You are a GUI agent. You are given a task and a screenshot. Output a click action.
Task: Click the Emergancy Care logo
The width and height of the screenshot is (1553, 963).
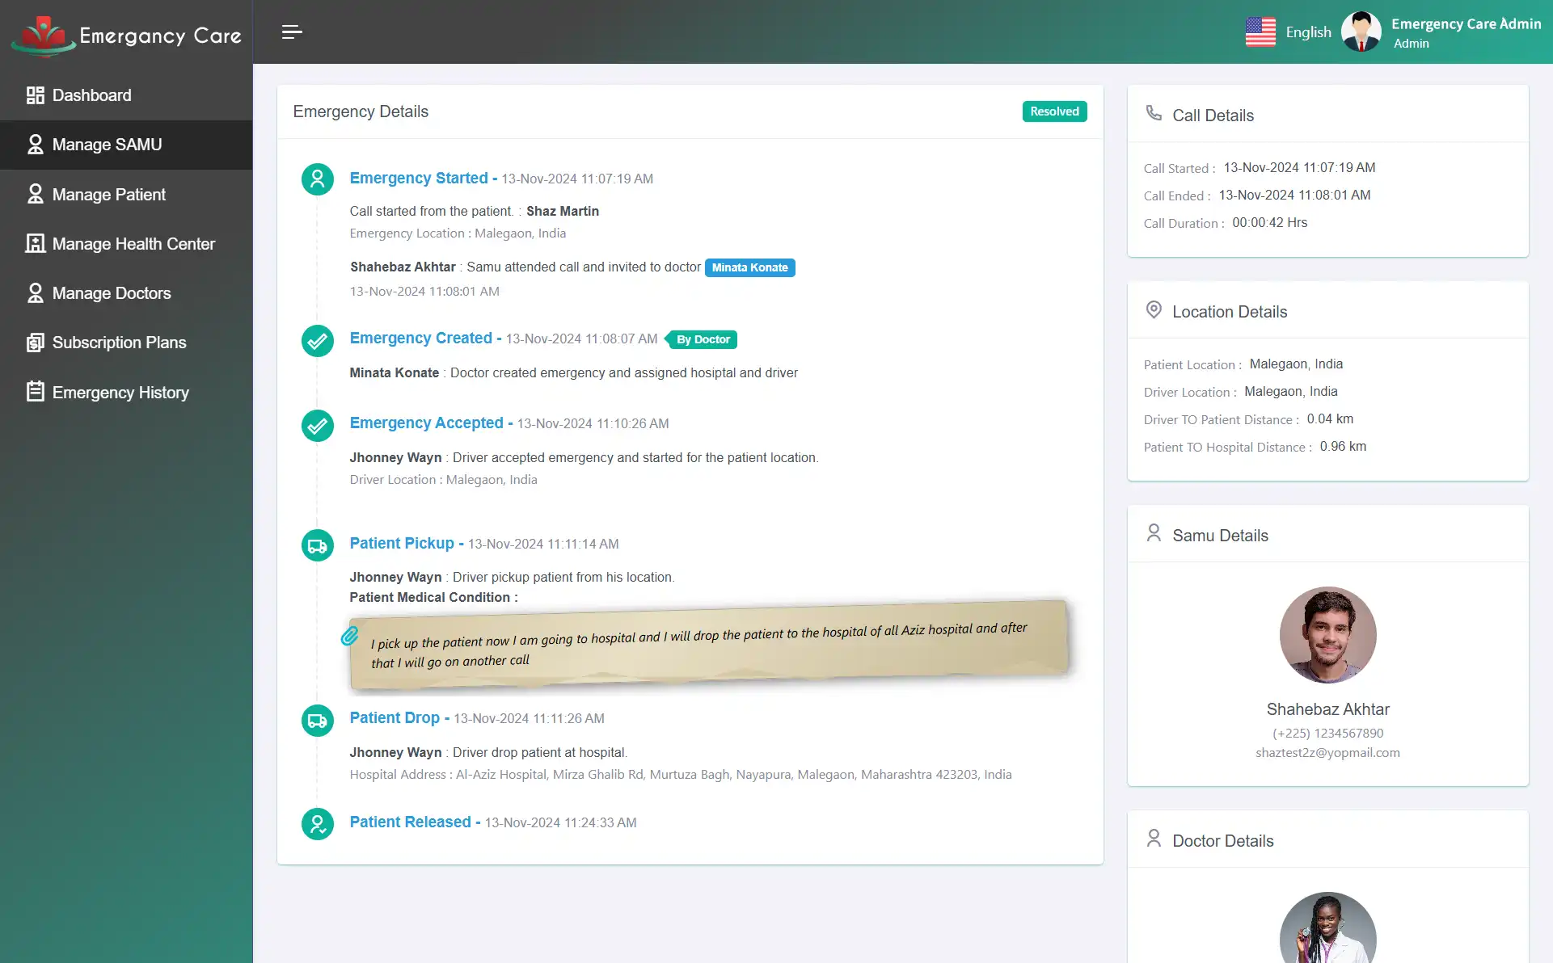click(125, 35)
